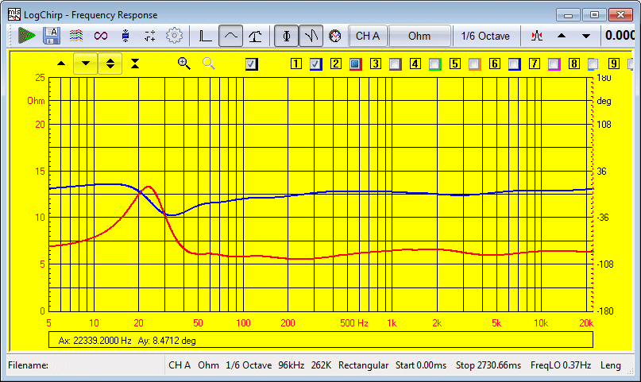
Task: Select the step response (L-shaped) view
Action: 205,36
